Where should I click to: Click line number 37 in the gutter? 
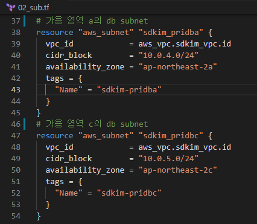coord(16,21)
